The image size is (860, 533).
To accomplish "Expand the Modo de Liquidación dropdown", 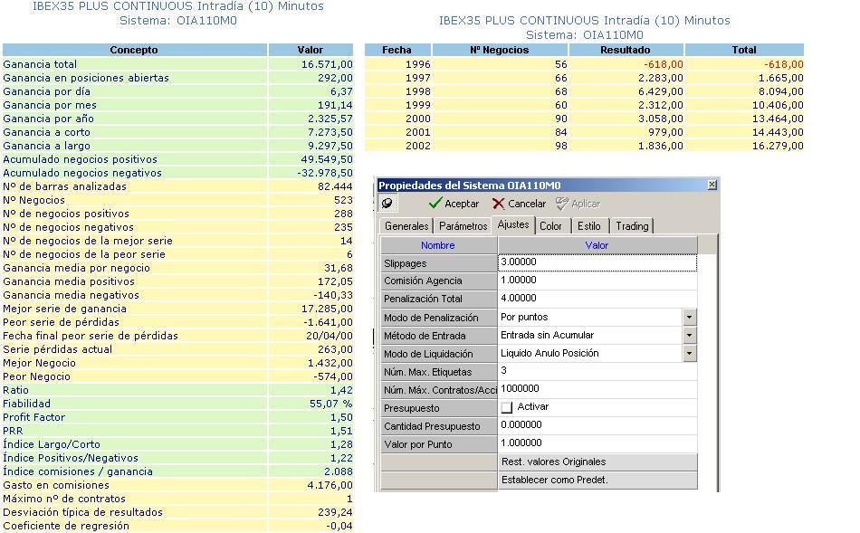I will coord(690,353).
